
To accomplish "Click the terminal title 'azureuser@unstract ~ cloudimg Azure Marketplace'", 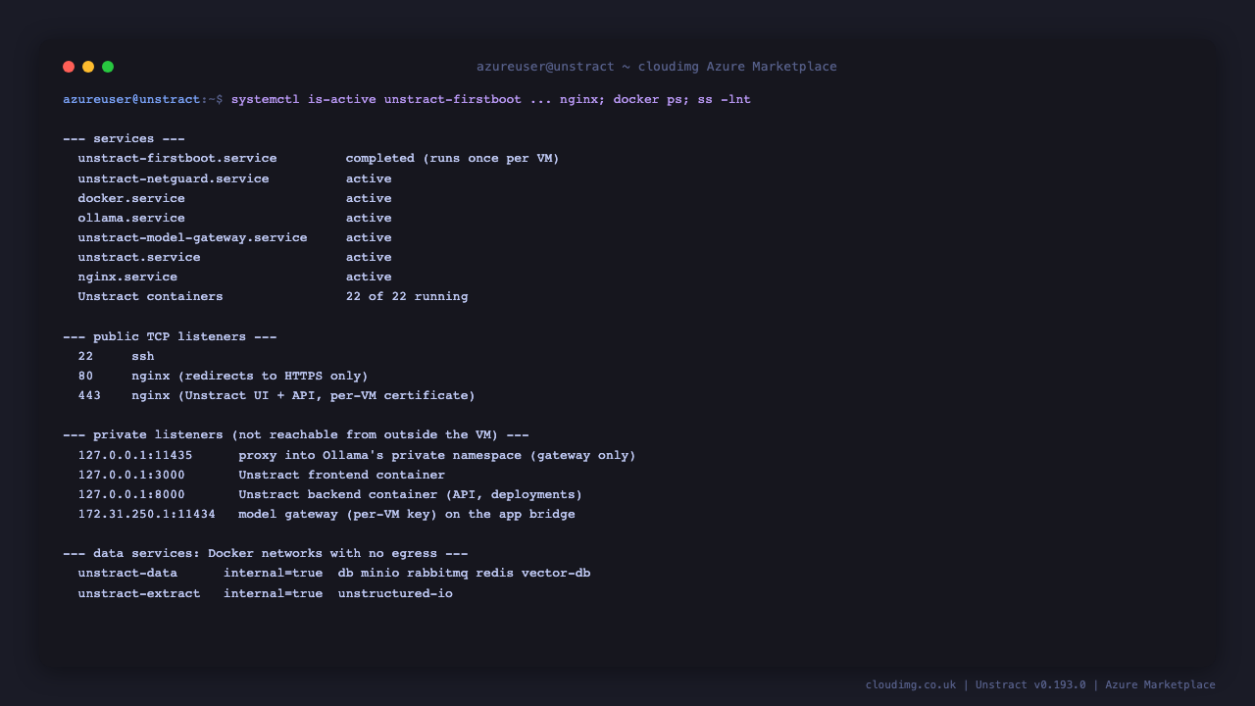I will pos(657,67).
